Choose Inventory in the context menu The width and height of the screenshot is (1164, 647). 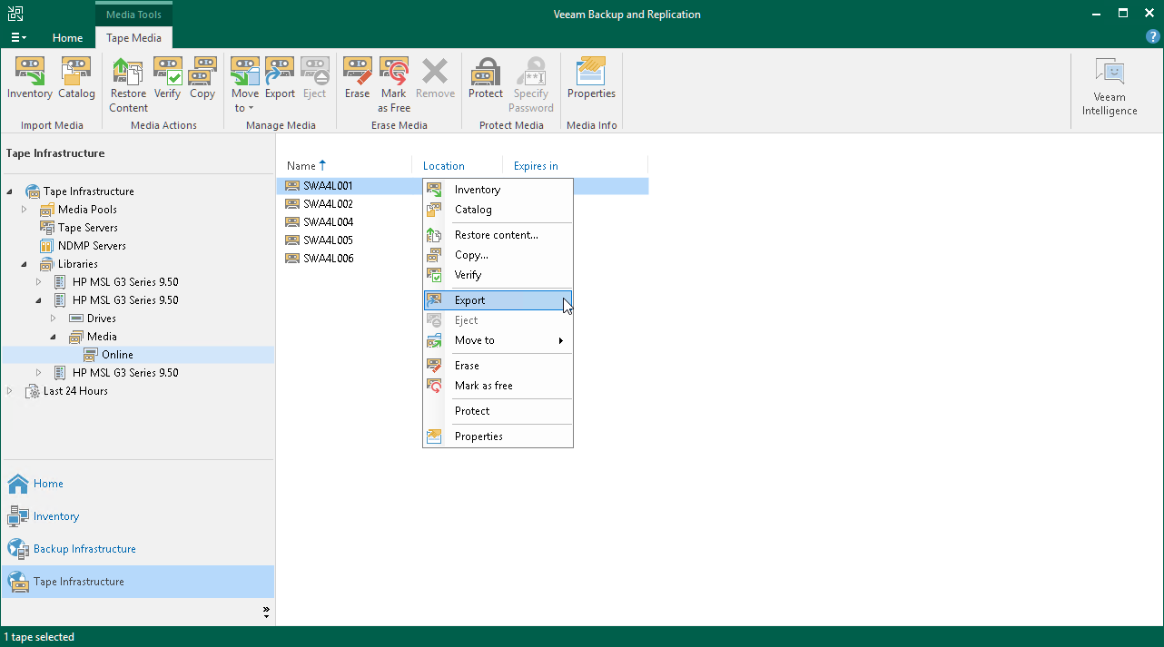pyautogui.click(x=498, y=190)
